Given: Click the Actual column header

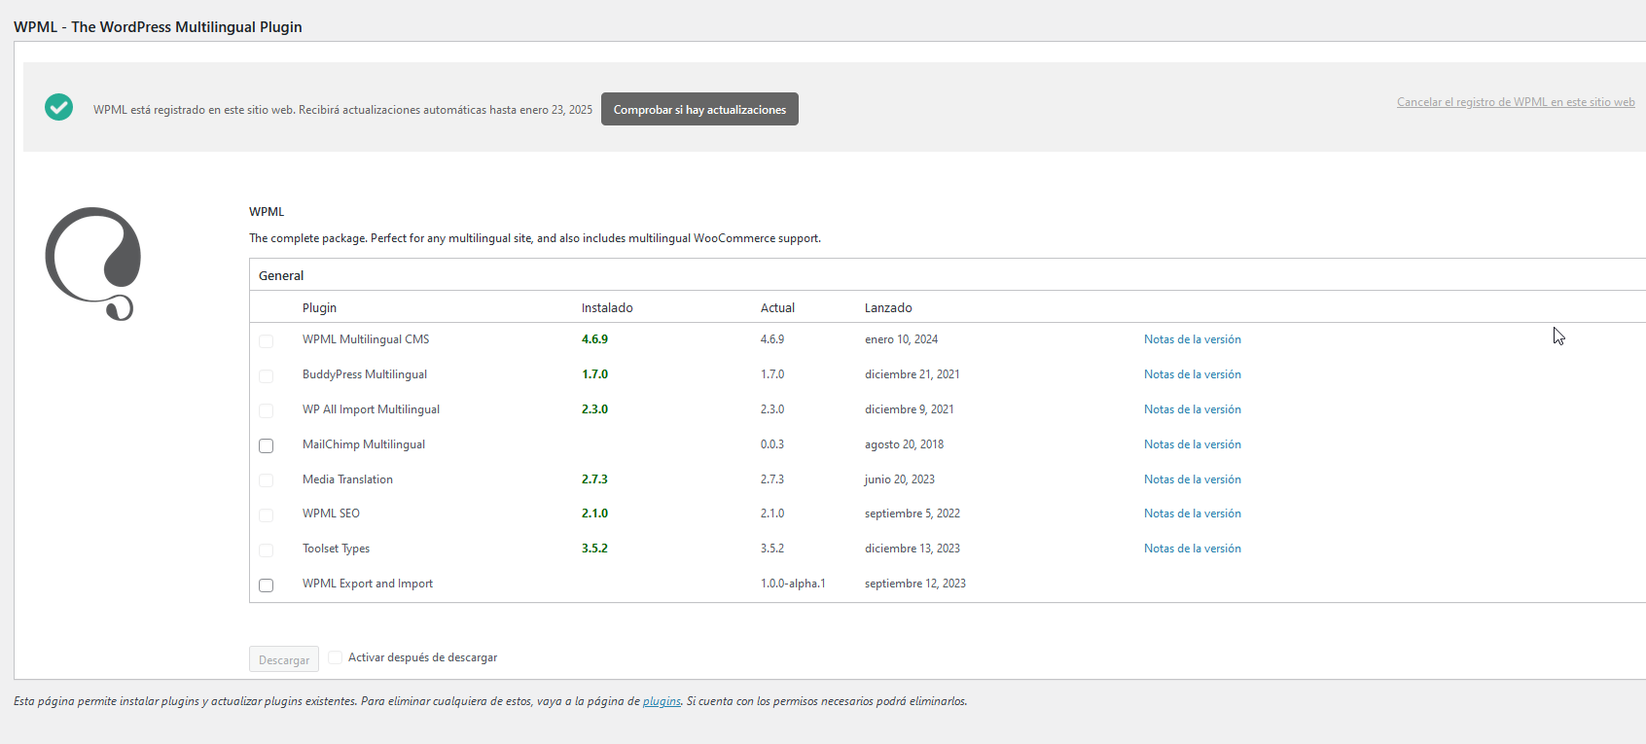Looking at the screenshot, I should [777, 307].
